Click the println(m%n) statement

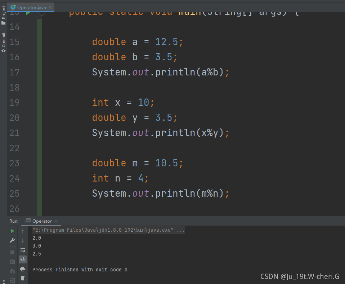[x=161, y=193]
